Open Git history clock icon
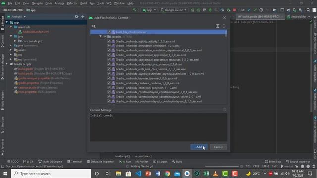 coord(261,10)
